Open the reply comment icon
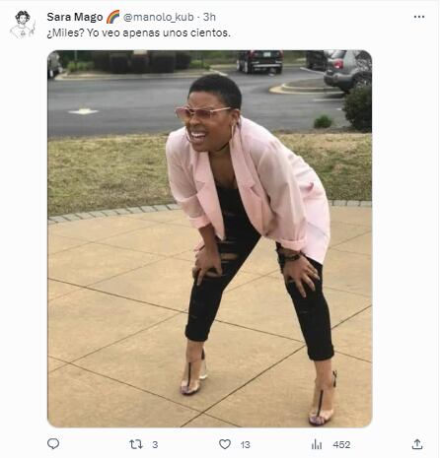 click(x=53, y=444)
